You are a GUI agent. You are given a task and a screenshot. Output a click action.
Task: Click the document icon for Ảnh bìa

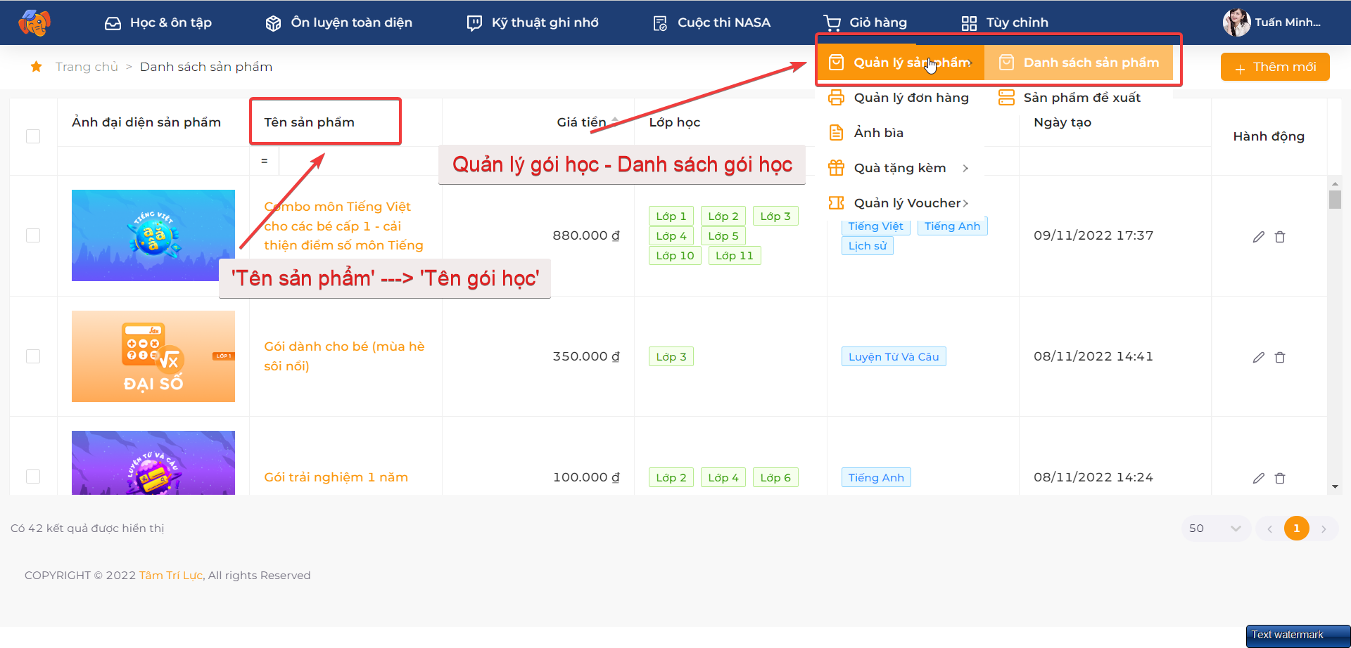click(836, 133)
